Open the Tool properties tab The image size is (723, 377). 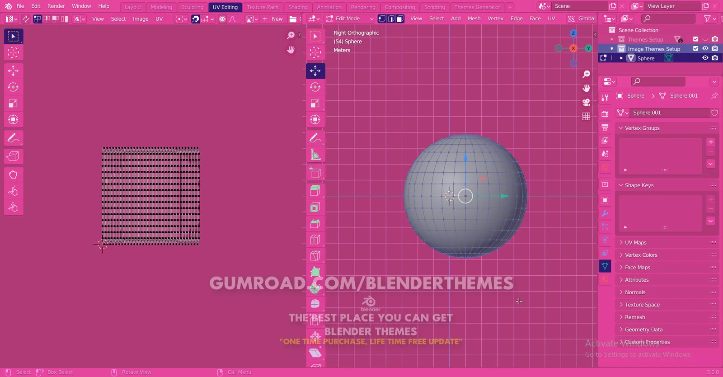coord(605,97)
